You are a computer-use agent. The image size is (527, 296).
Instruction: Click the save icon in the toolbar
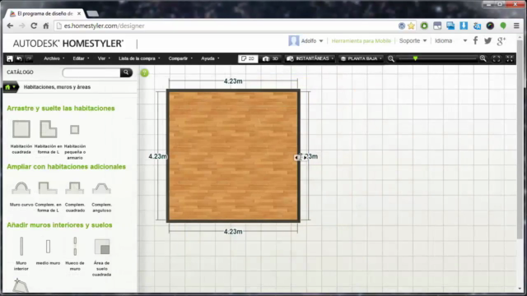10,58
